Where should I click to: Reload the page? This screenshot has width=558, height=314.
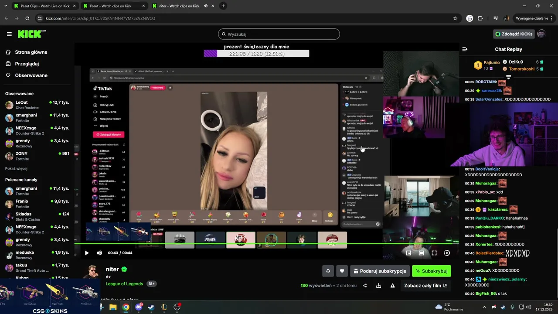coord(27,18)
